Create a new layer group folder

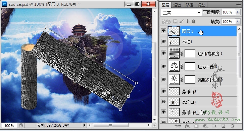[x=214, y=126]
